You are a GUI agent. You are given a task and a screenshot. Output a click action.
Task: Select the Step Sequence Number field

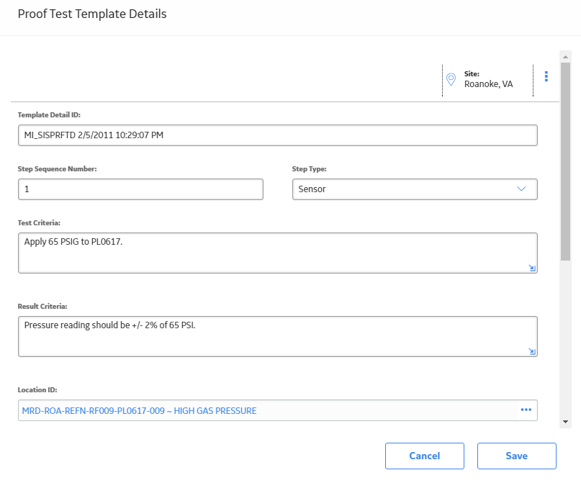click(140, 189)
